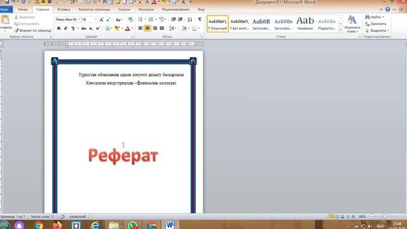Switch to the Рецензирование tab

176,10
